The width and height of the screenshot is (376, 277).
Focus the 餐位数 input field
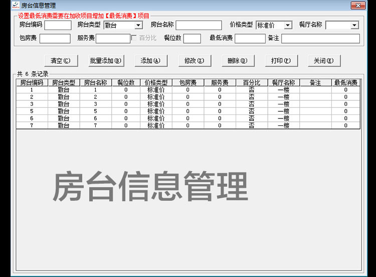point(192,39)
